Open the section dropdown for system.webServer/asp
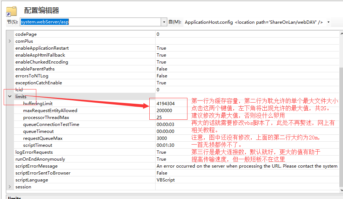 click(x=164, y=22)
